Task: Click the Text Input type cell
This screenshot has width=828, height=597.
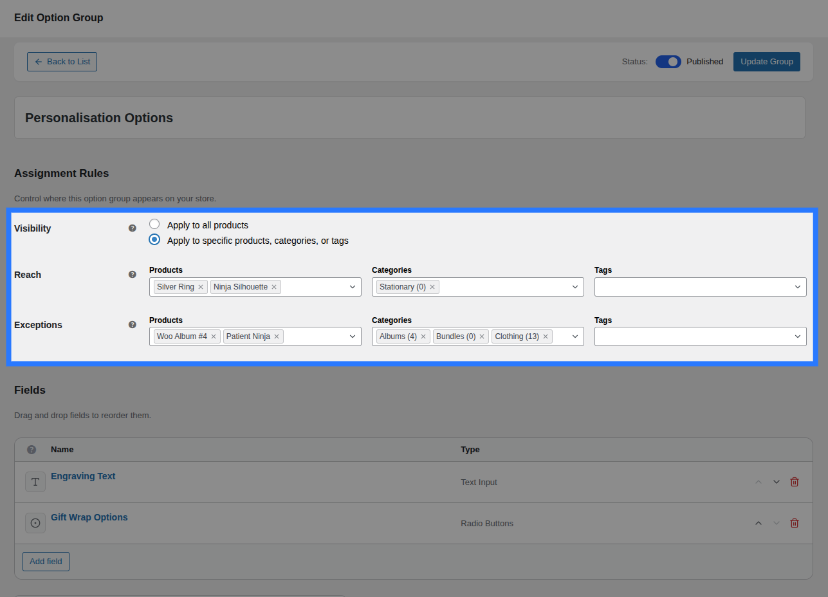Action: [x=479, y=482]
